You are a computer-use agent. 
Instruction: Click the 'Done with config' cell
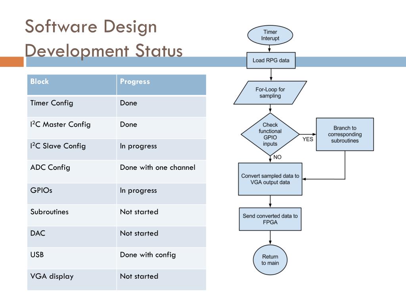coord(161,258)
